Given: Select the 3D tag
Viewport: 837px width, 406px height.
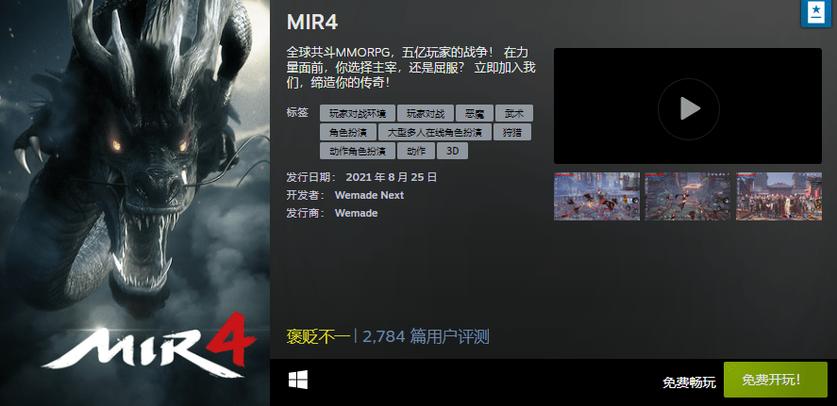Looking at the screenshot, I should pos(452,151).
